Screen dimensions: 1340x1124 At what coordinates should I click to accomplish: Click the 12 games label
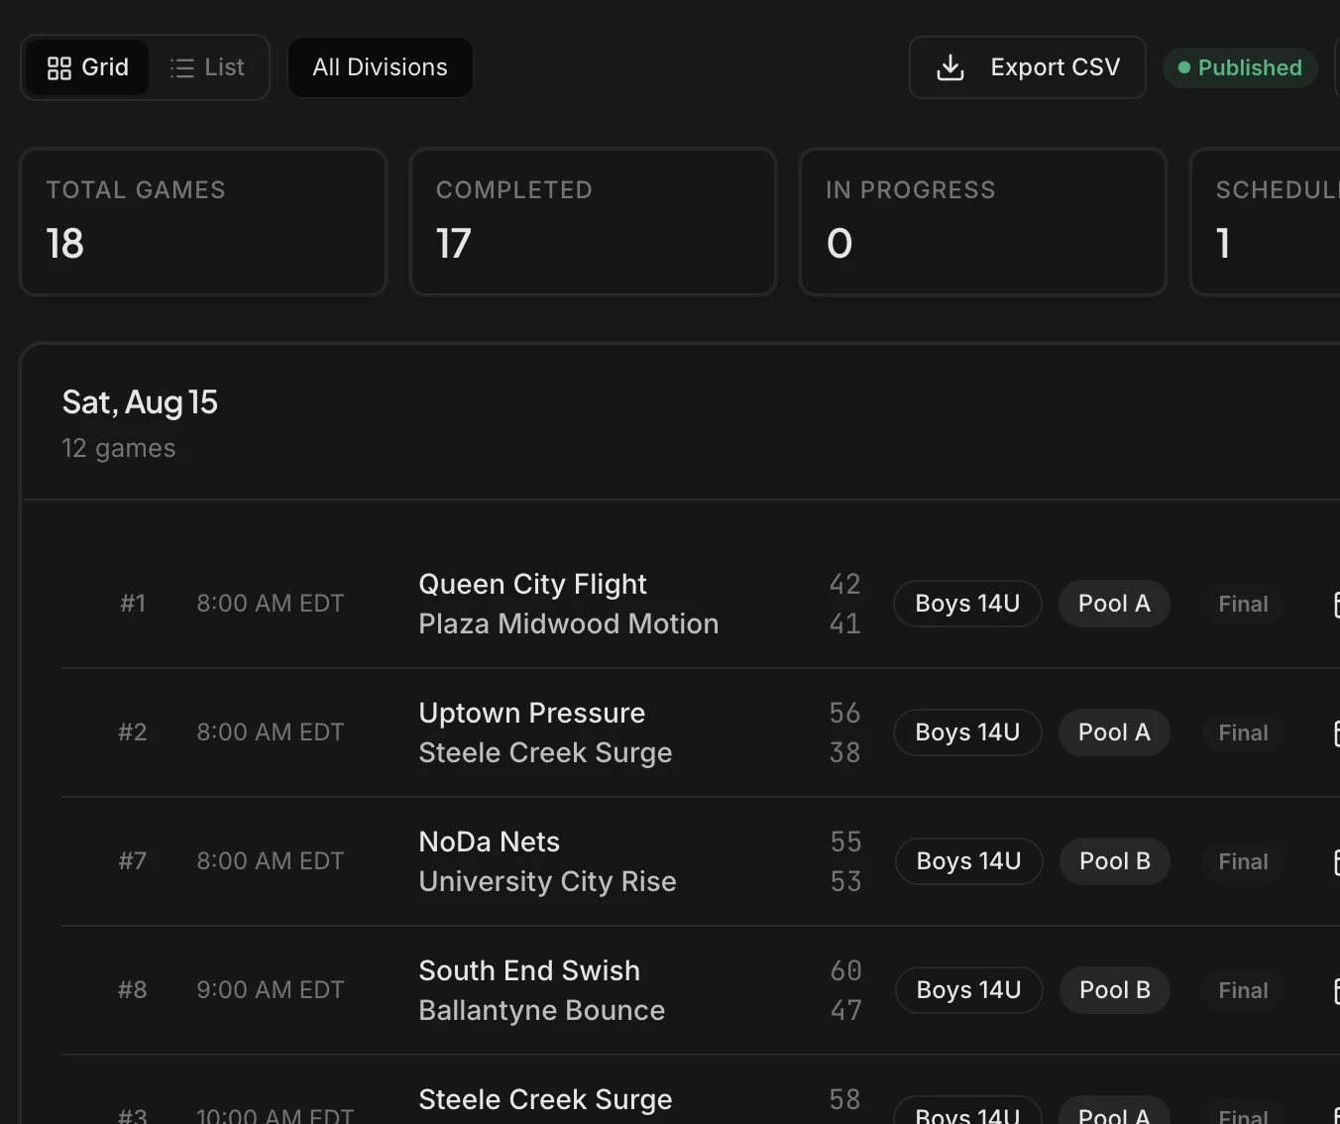click(119, 448)
